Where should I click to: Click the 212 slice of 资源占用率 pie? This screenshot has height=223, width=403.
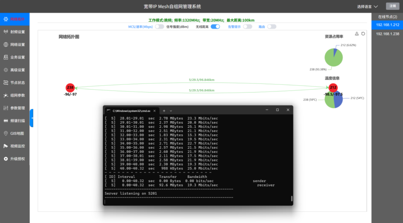(335, 52)
